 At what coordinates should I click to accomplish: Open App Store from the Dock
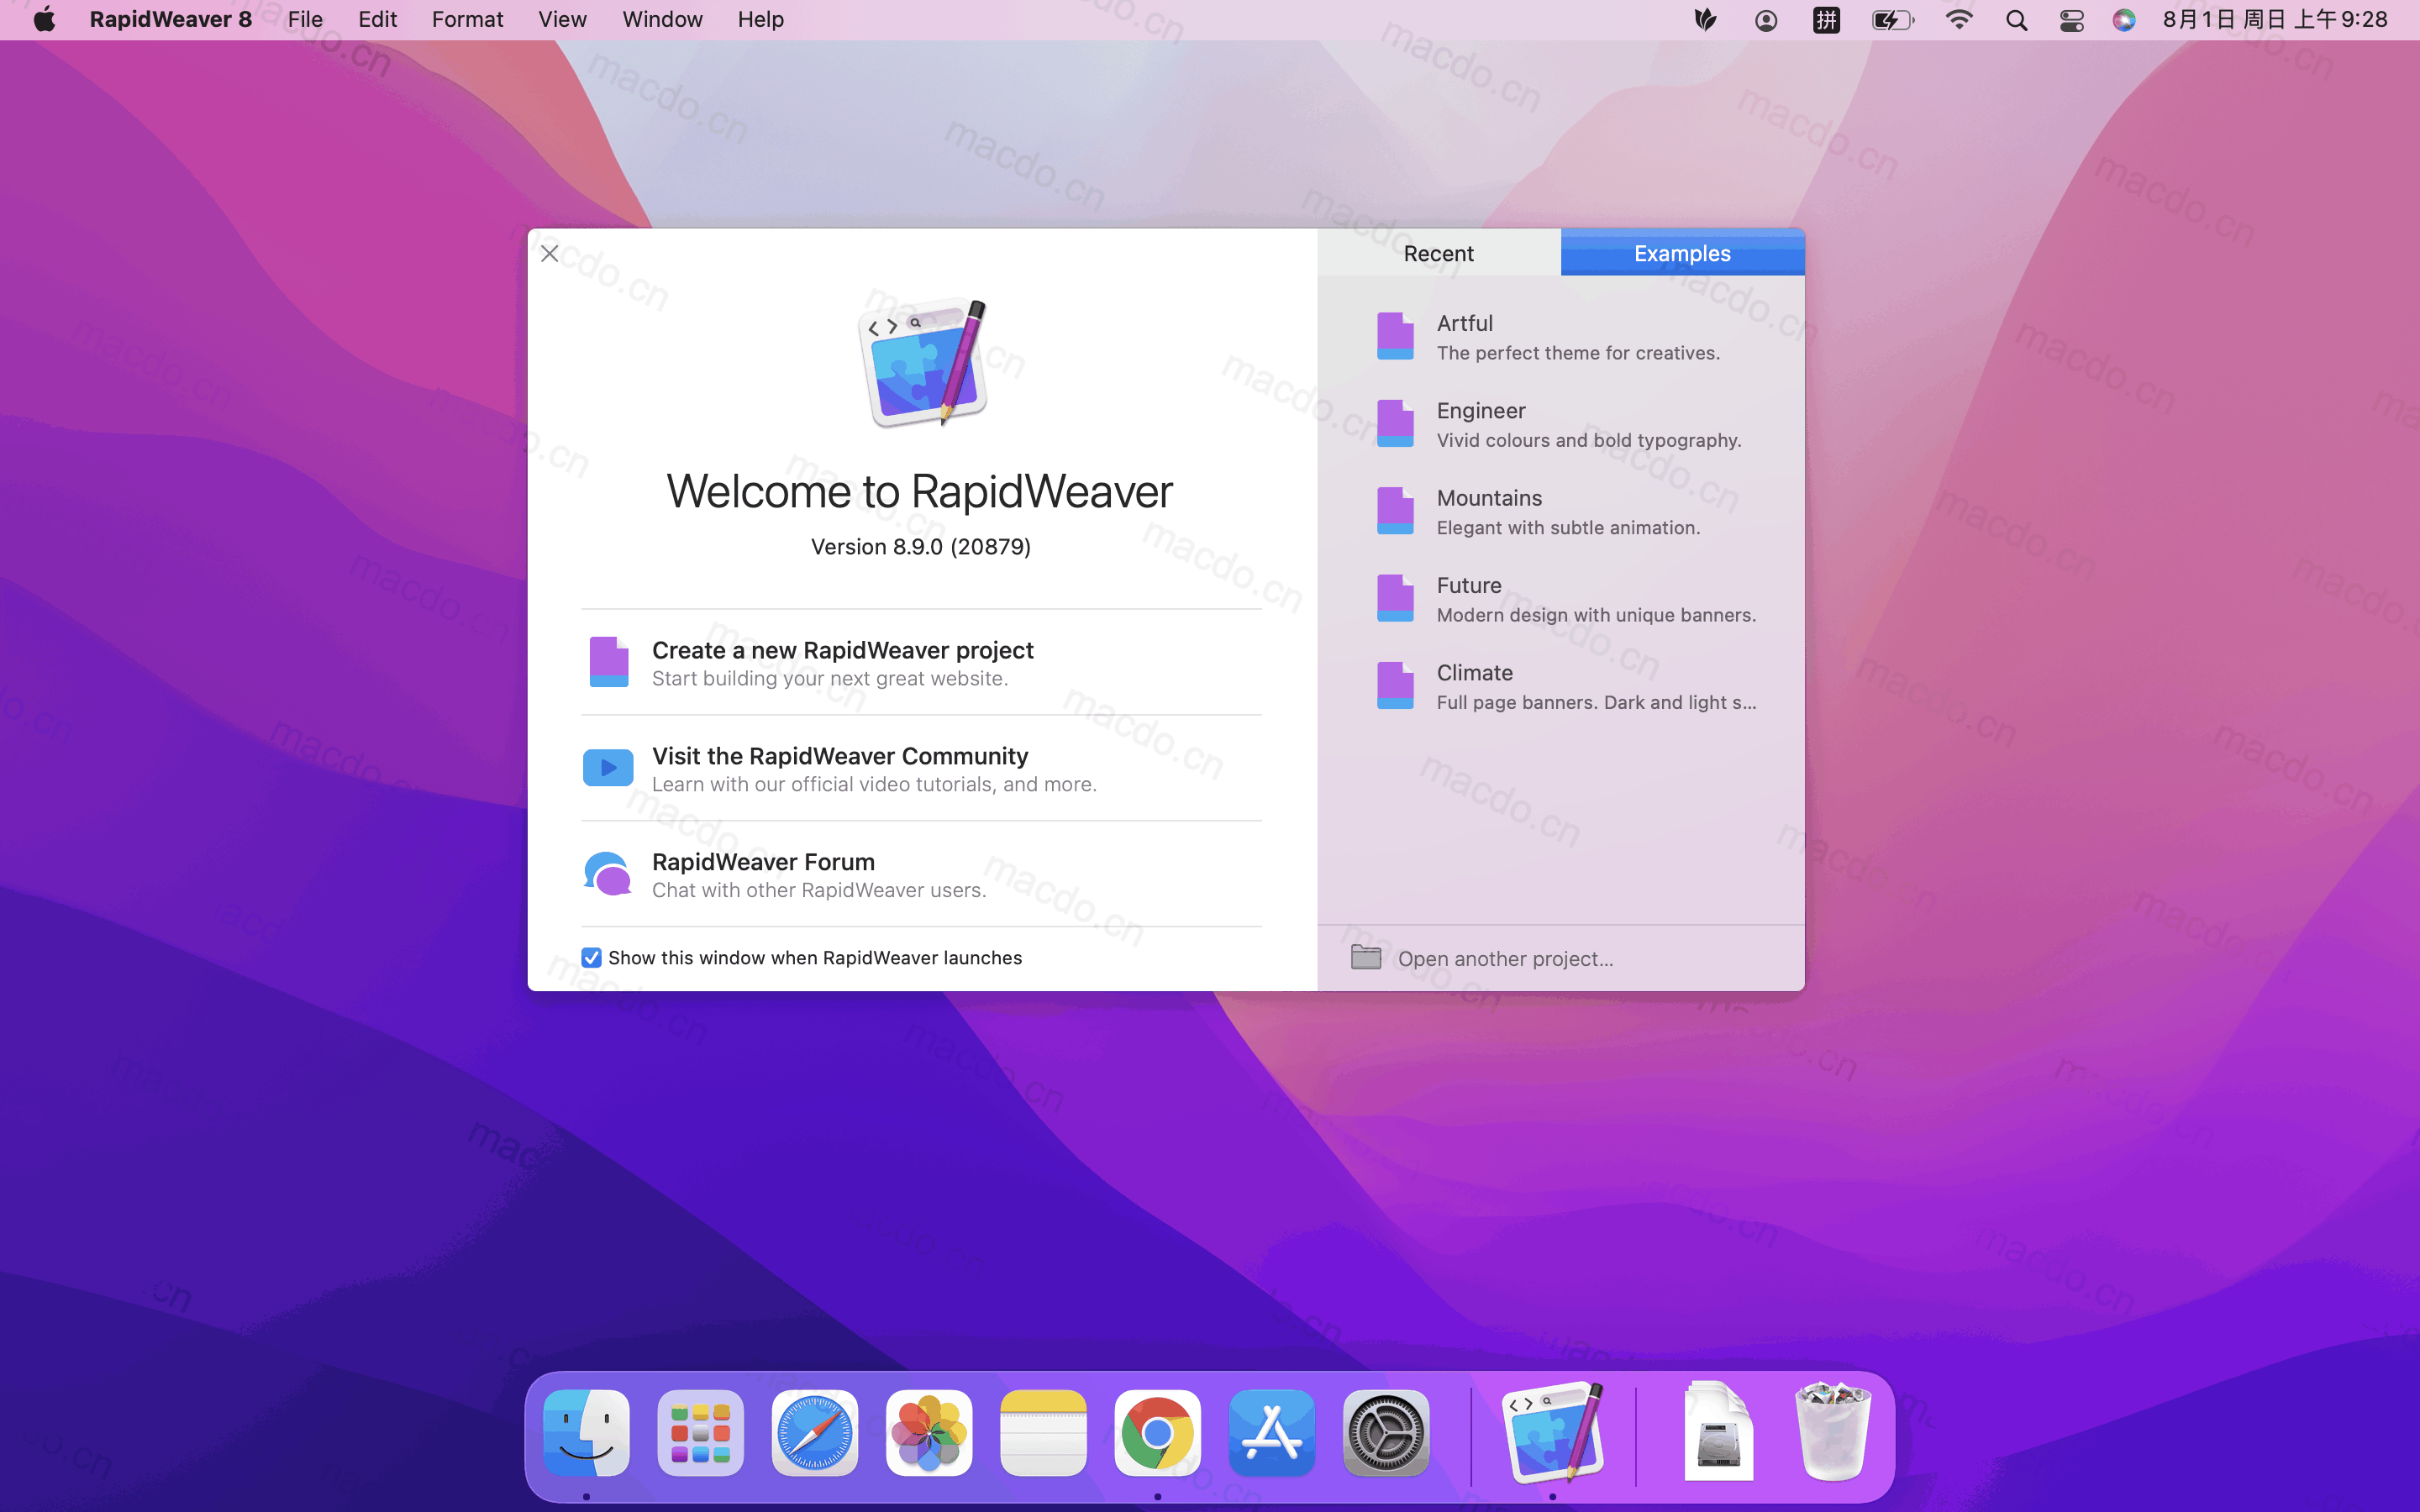[1272, 1432]
